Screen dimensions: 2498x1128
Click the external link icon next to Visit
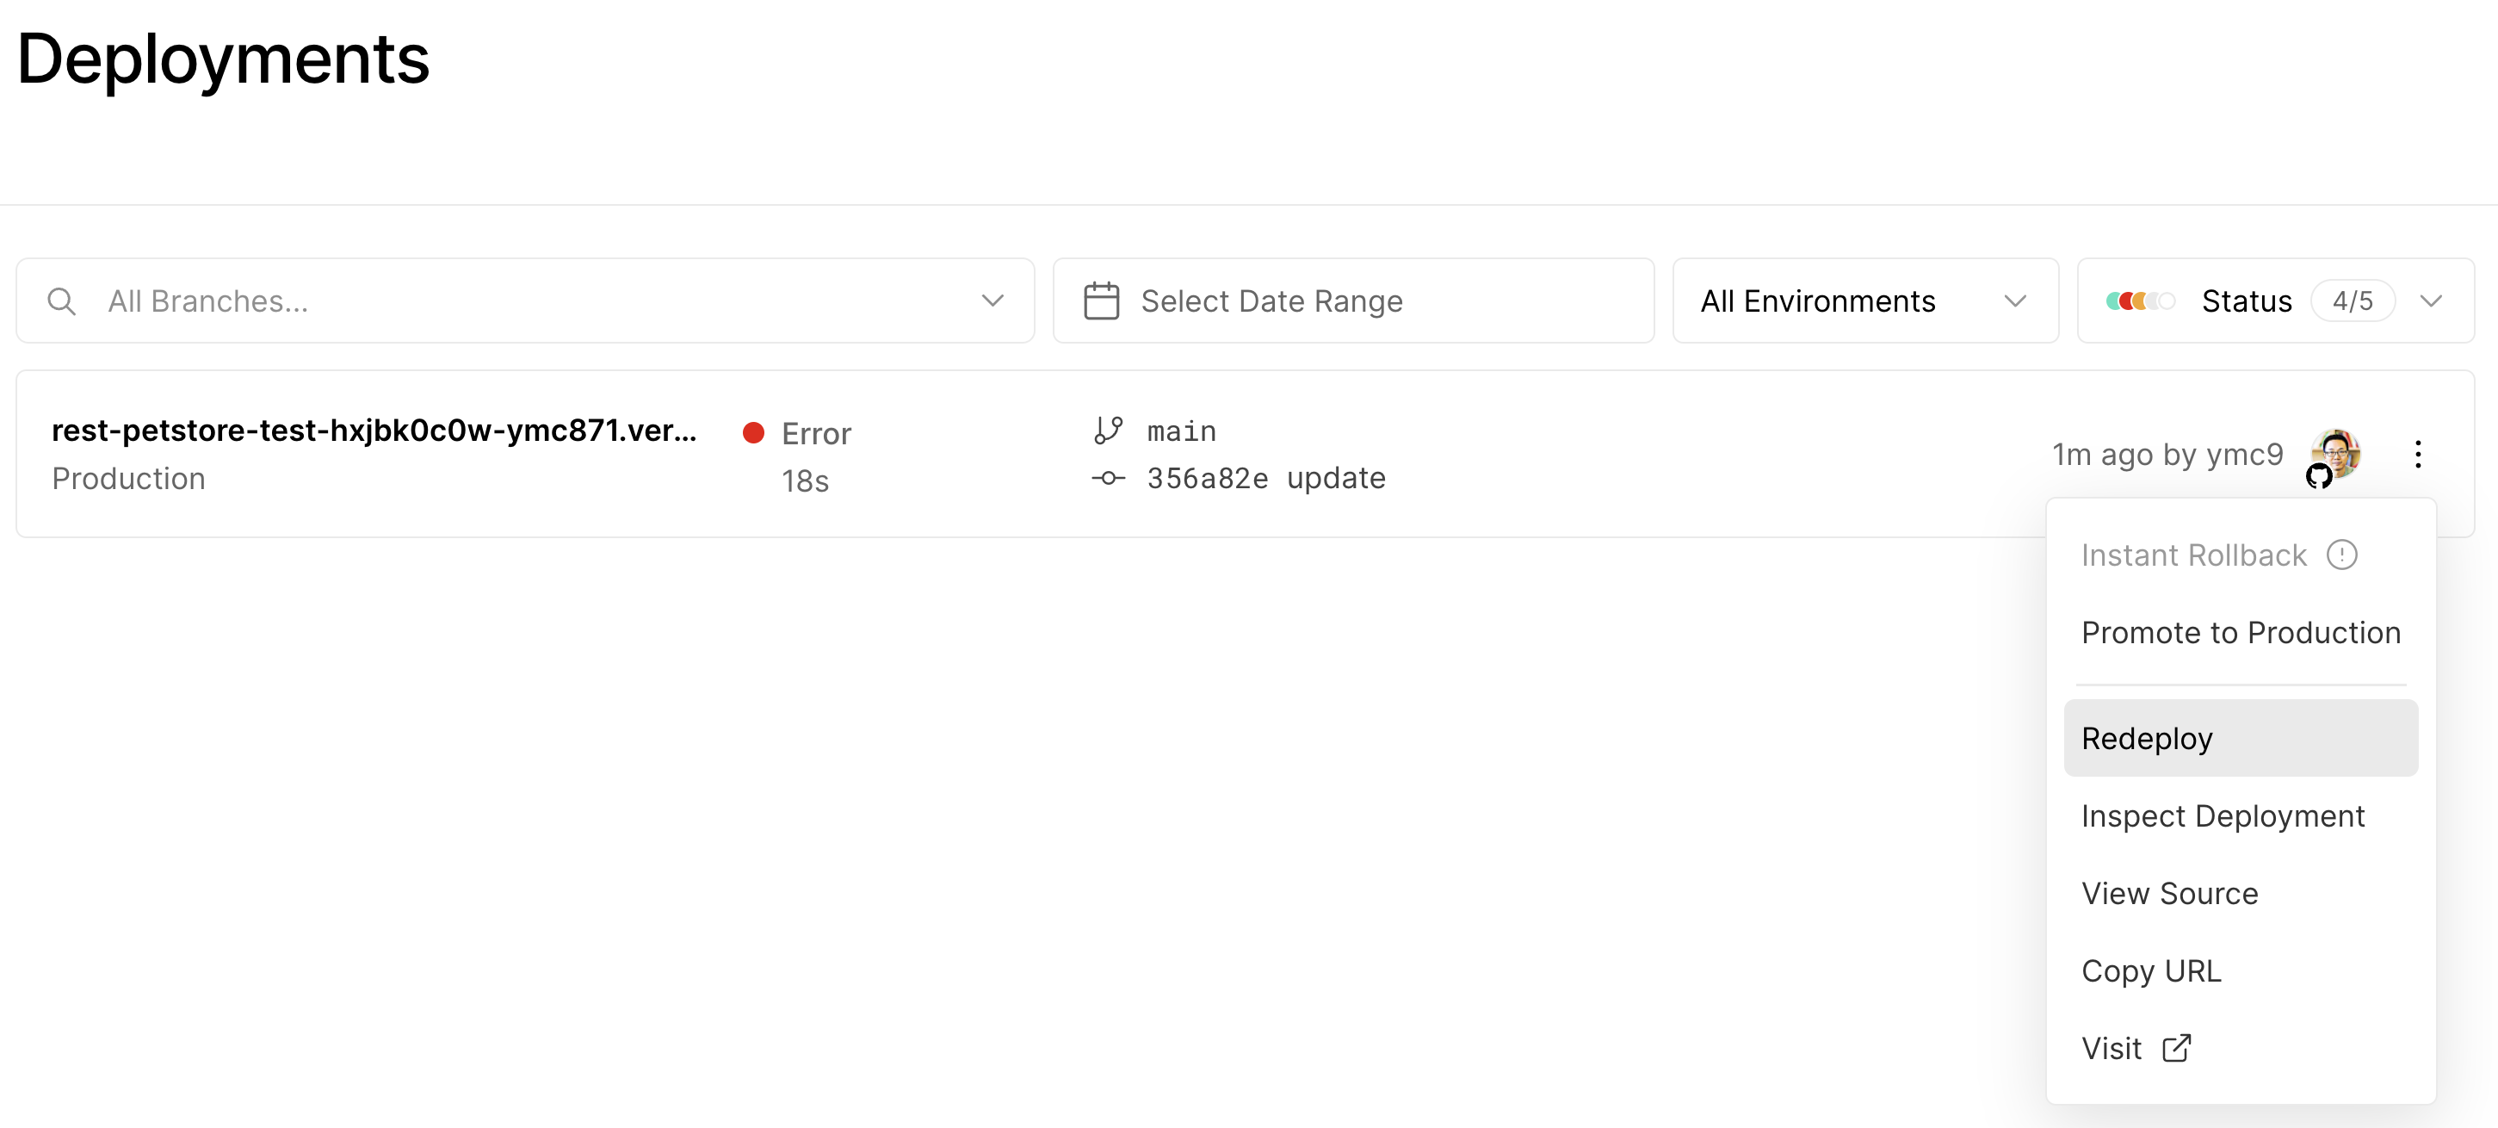[2176, 1049]
